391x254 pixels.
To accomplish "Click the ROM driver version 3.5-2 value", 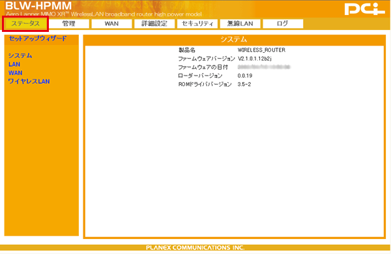I will click(244, 84).
